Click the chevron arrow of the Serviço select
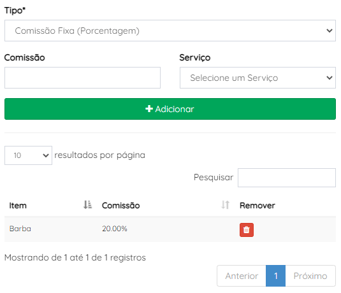Viewport: 341px width, 293px height. point(330,78)
